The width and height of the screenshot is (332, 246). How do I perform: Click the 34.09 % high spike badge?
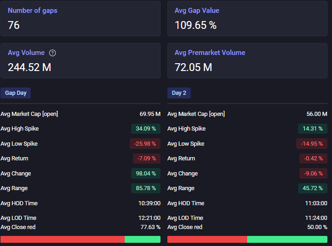[x=146, y=129]
